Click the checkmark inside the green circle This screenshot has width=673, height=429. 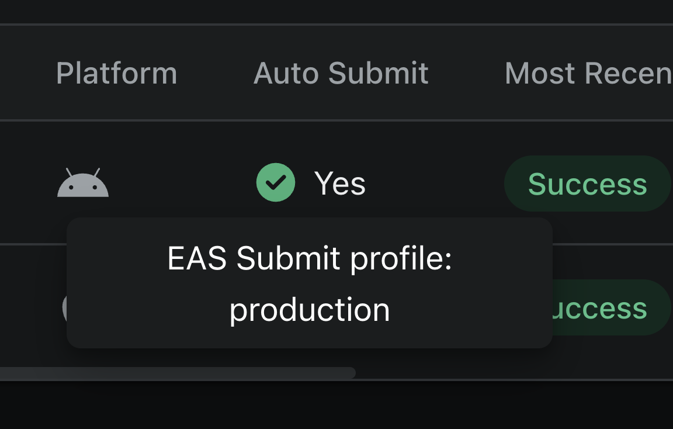click(x=276, y=182)
